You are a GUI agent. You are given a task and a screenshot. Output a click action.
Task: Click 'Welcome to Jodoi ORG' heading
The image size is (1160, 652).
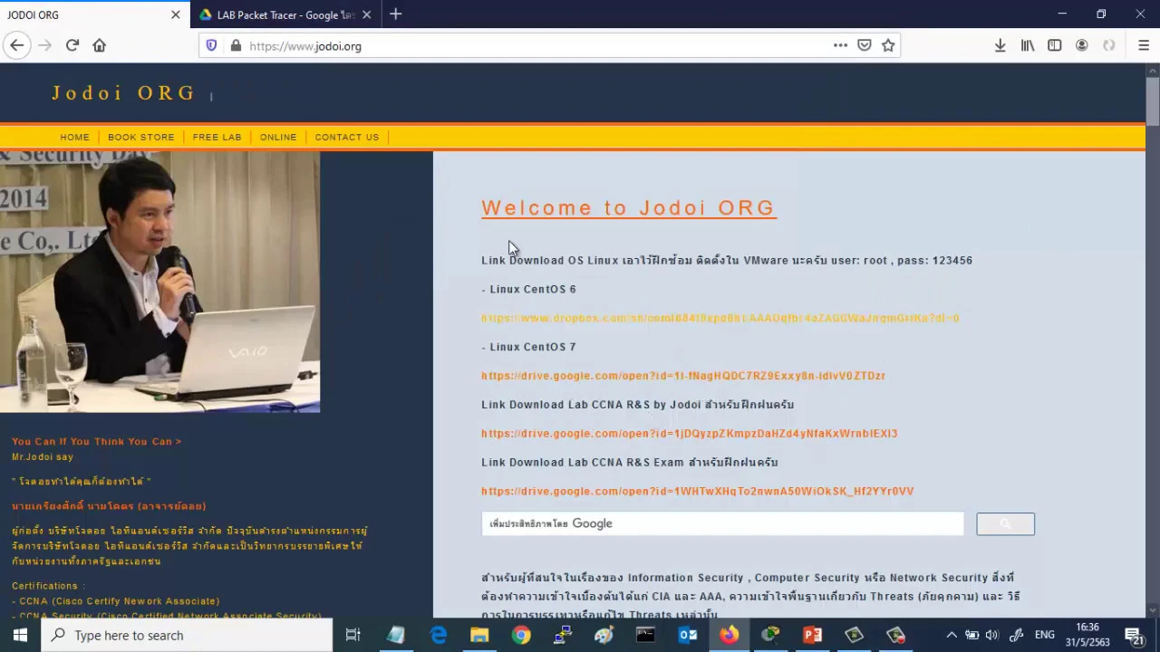pyautogui.click(x=628, y=208)
